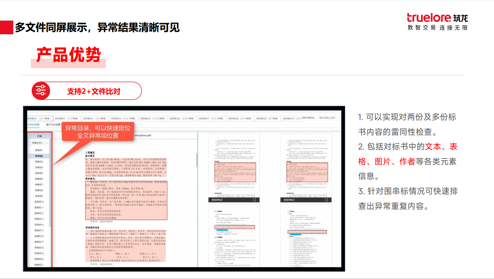Click the sliders icon beside 支持2+文件比对
The width and height of the screenshot is (494, 279).
41,91
